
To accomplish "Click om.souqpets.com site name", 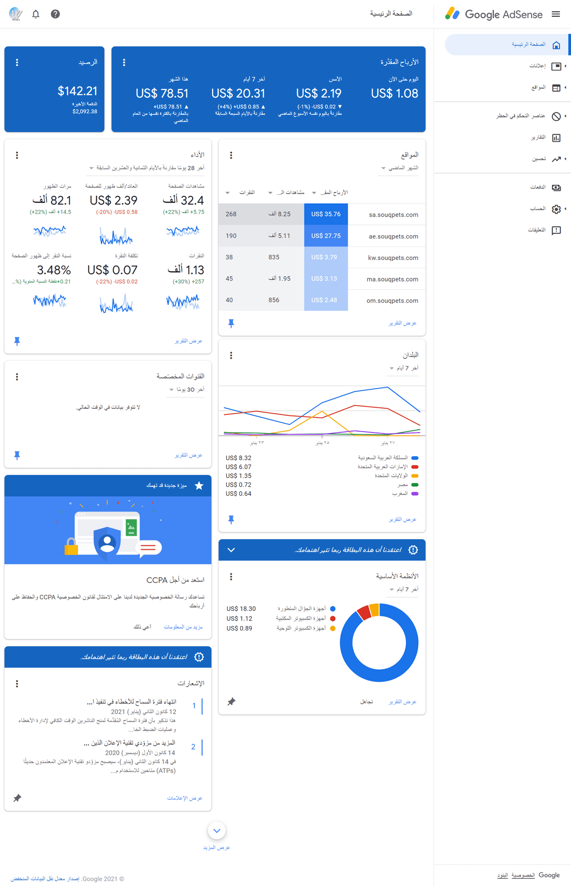I will (393, 301).
